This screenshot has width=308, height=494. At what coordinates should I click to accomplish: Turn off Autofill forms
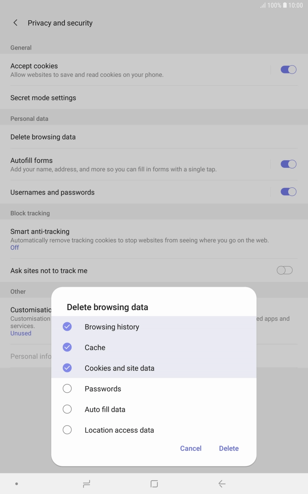pos(288,164)
